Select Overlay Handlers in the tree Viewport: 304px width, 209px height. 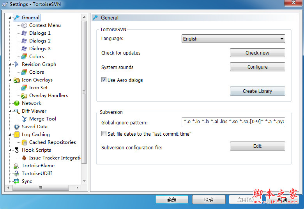pos(48,96)
